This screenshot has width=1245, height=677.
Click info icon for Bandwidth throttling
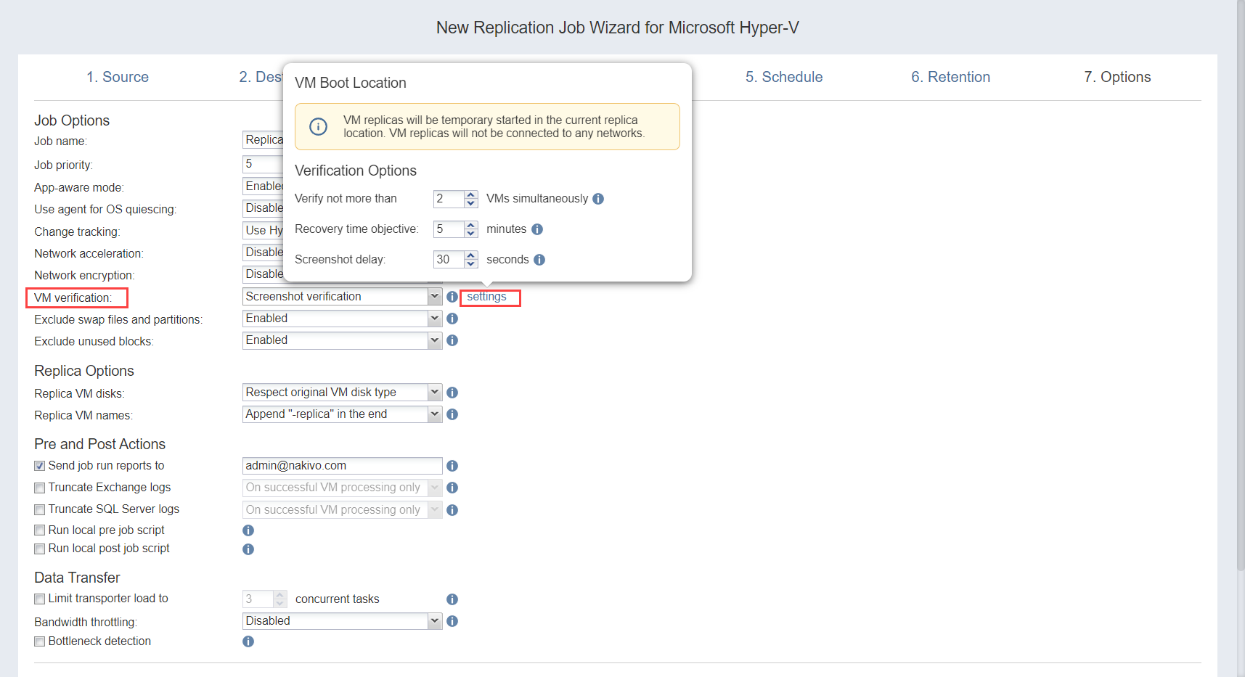[452, 621]
